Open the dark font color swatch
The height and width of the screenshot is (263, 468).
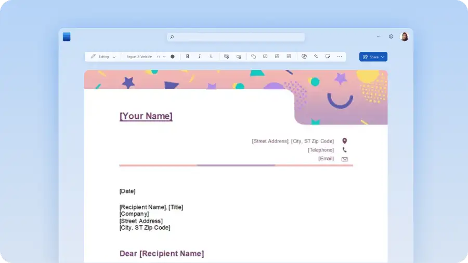coord(173,57)
